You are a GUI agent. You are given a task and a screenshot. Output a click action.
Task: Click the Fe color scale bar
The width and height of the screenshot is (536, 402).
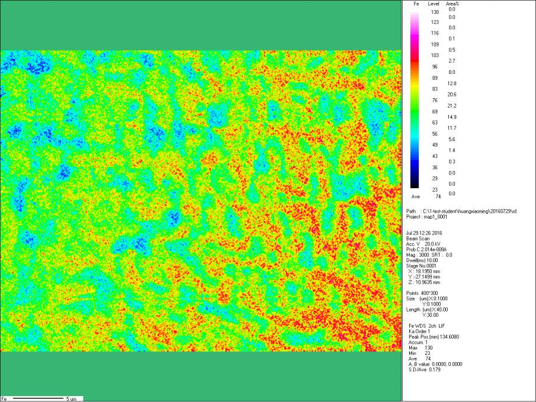[x=415, y=100]
